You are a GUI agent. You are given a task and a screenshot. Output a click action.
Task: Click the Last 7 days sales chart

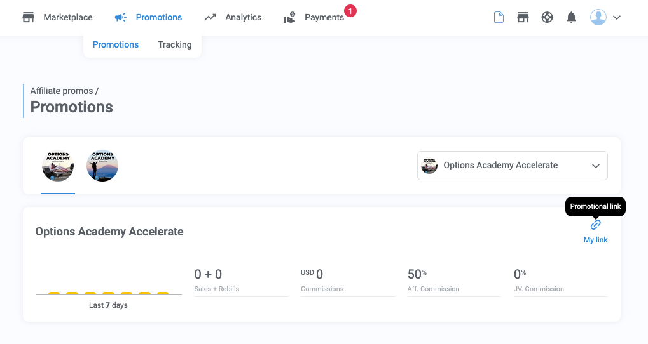(108, 293)
